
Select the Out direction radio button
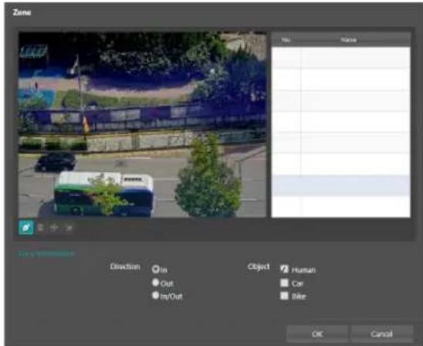point(156,283)
